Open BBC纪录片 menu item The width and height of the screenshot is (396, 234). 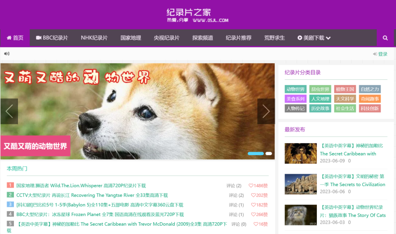(x=52, y=38)
